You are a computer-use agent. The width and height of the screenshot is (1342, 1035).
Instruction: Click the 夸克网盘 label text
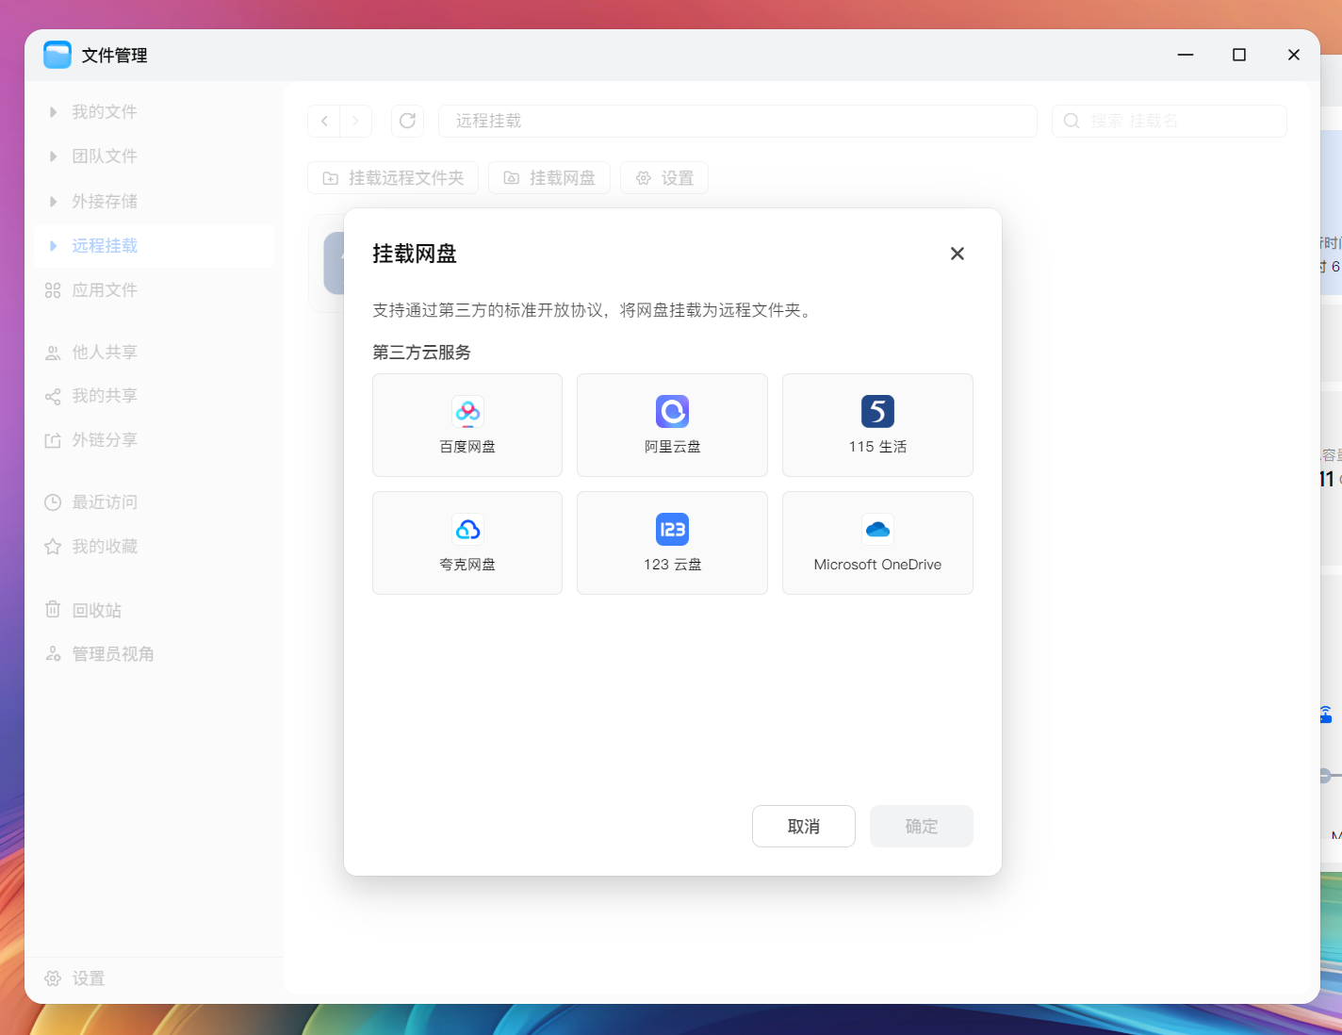coord(467,565)
